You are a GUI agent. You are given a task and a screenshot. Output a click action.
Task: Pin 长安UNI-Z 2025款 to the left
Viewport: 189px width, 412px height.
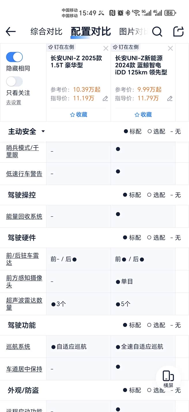coord(61,47)
